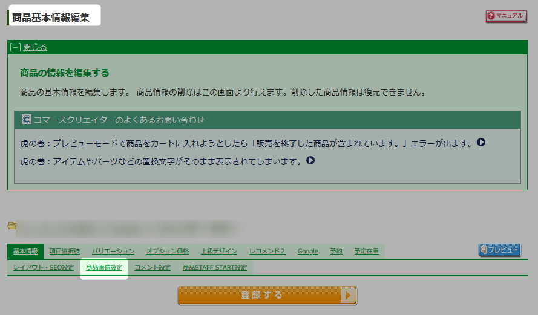This screenshot has width=538, height=315.
Task: Switch to the レコメンド２ tab
Action: click(267, 252)
